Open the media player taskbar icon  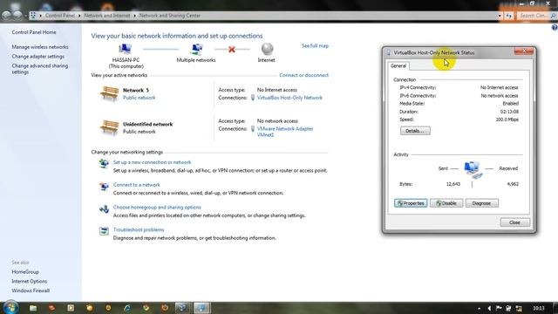pos(71,308)
